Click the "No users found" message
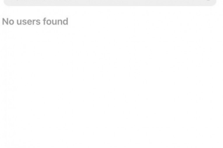Viewport: 223px width, 148px height. click(35, 21)
